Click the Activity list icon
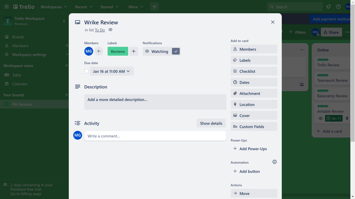Viewport: 355px width, 199px height. click(x=77, y=123)
